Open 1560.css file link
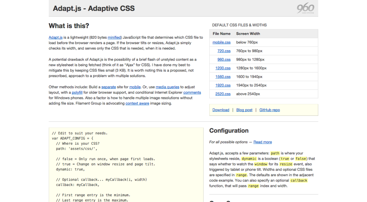The width and height of the screenshot is (367, 202). tap(223, 77)
